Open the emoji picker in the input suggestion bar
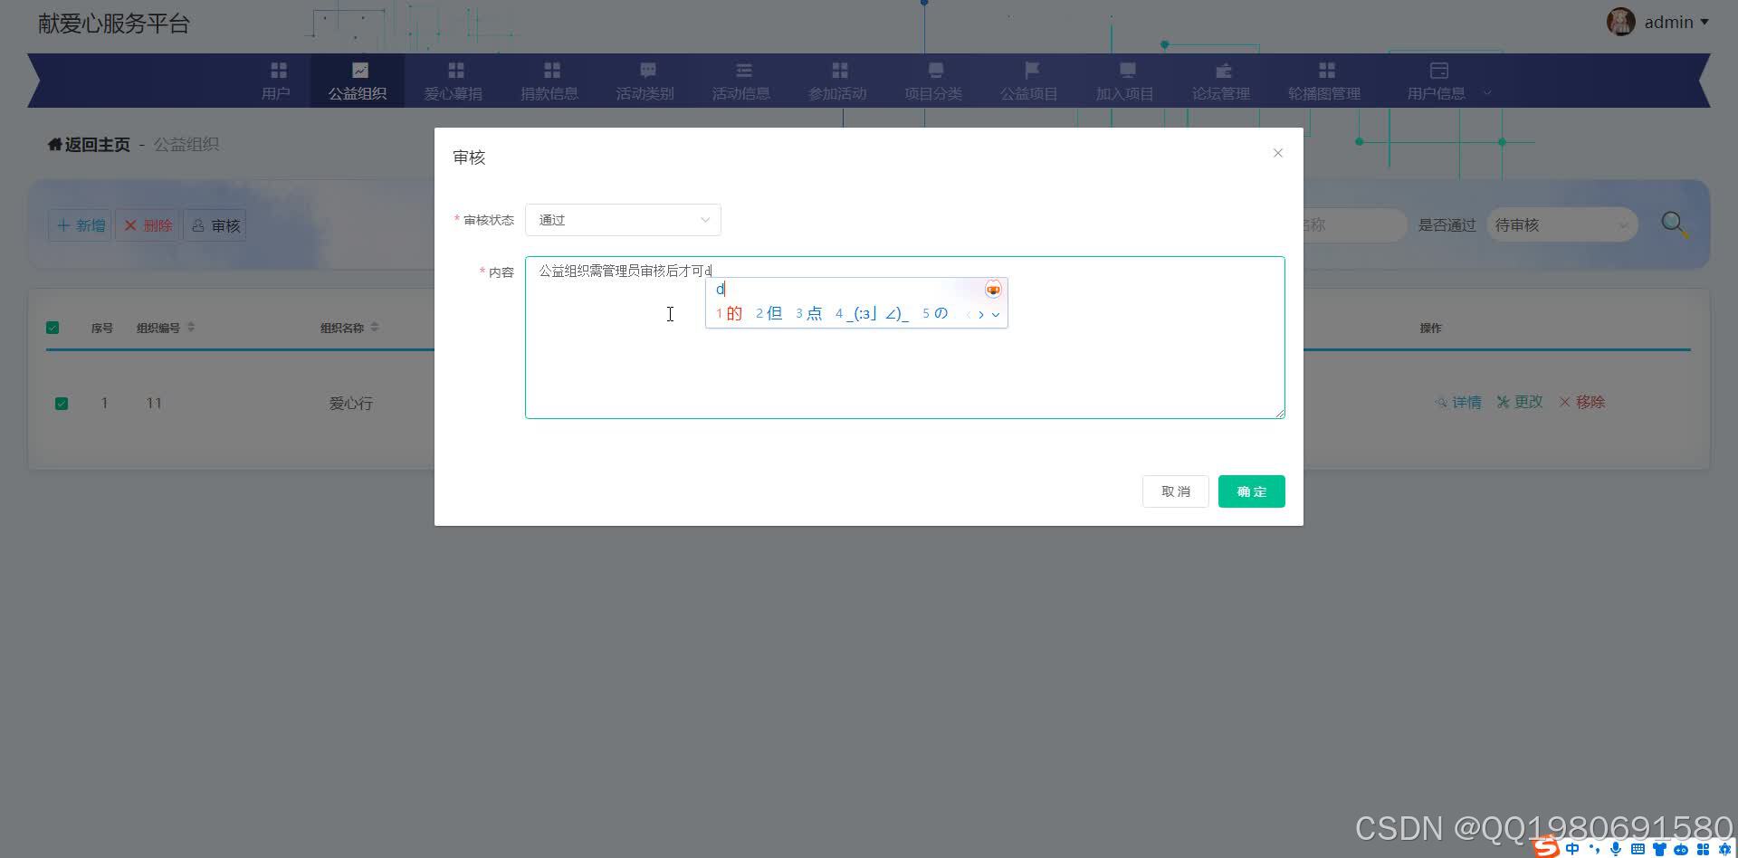 pos(993,289)
